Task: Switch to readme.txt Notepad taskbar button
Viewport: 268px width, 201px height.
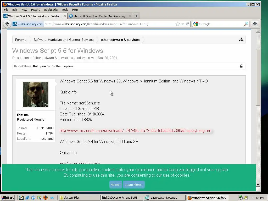Action: (165, 198)
